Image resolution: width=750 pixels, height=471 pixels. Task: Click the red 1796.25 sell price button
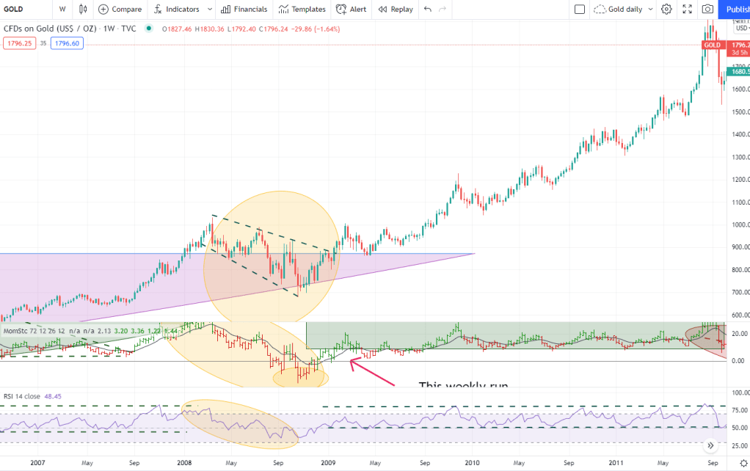point(17,43)
